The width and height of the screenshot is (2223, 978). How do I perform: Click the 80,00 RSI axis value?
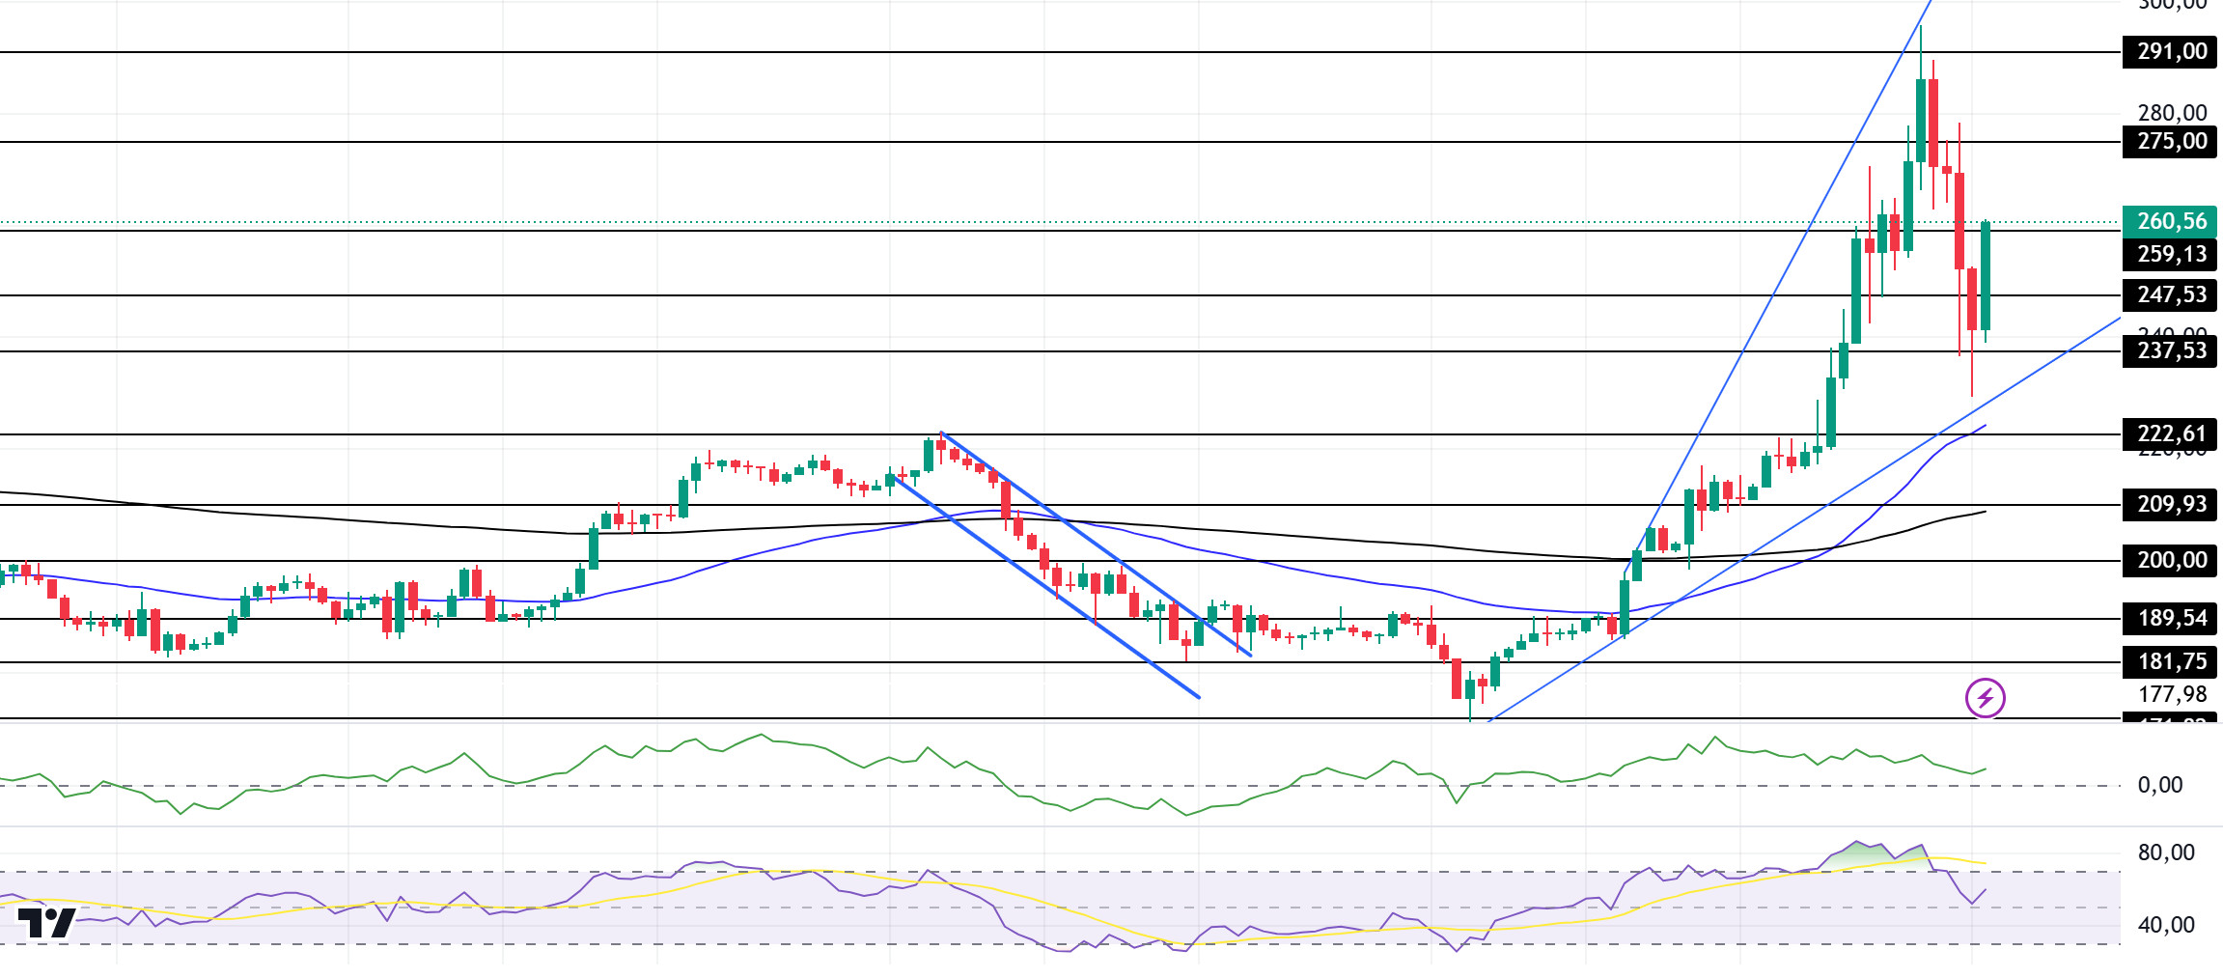pyautogui.click(x=2166, y=852)
